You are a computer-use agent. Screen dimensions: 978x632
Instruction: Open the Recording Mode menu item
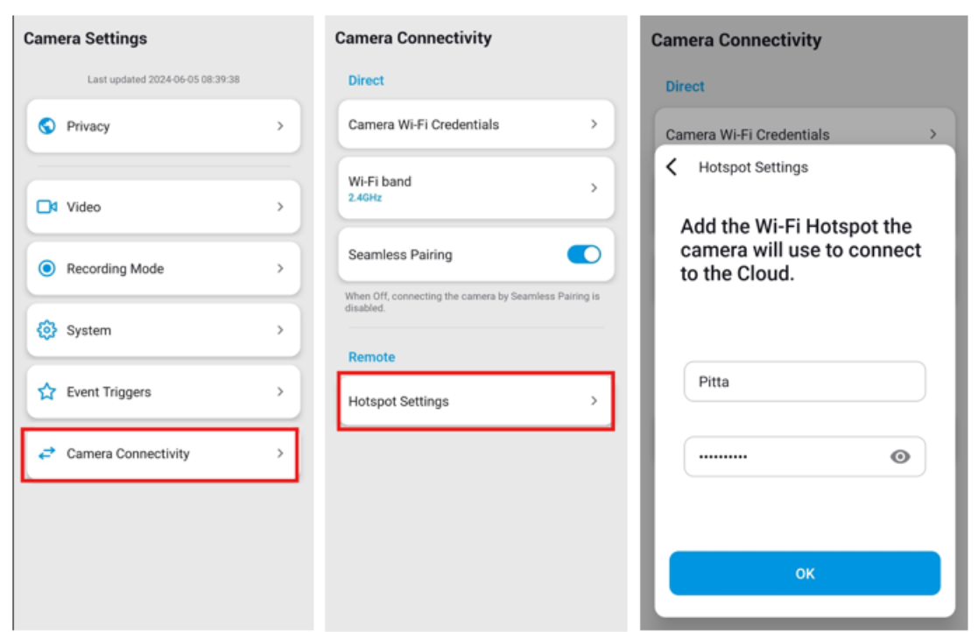pos(164,268)
